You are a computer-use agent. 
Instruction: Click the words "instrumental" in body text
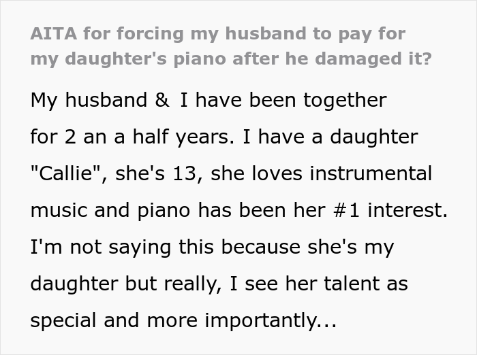tap(371, 173)
